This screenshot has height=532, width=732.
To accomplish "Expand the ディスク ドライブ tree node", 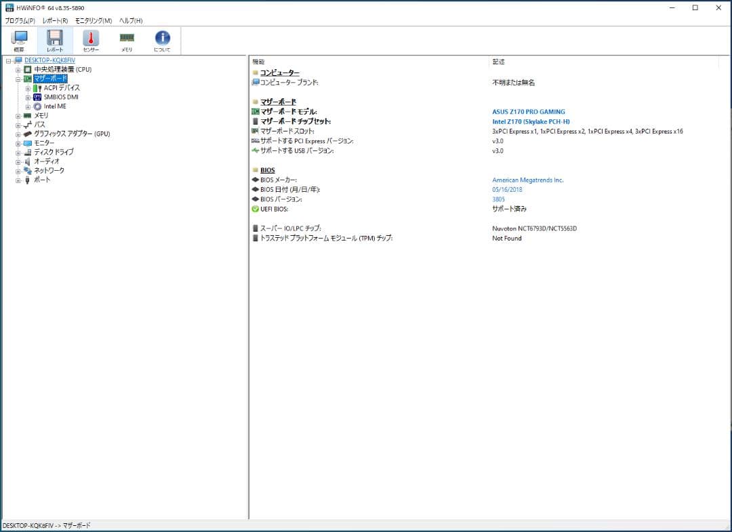I will click(18, 152).
